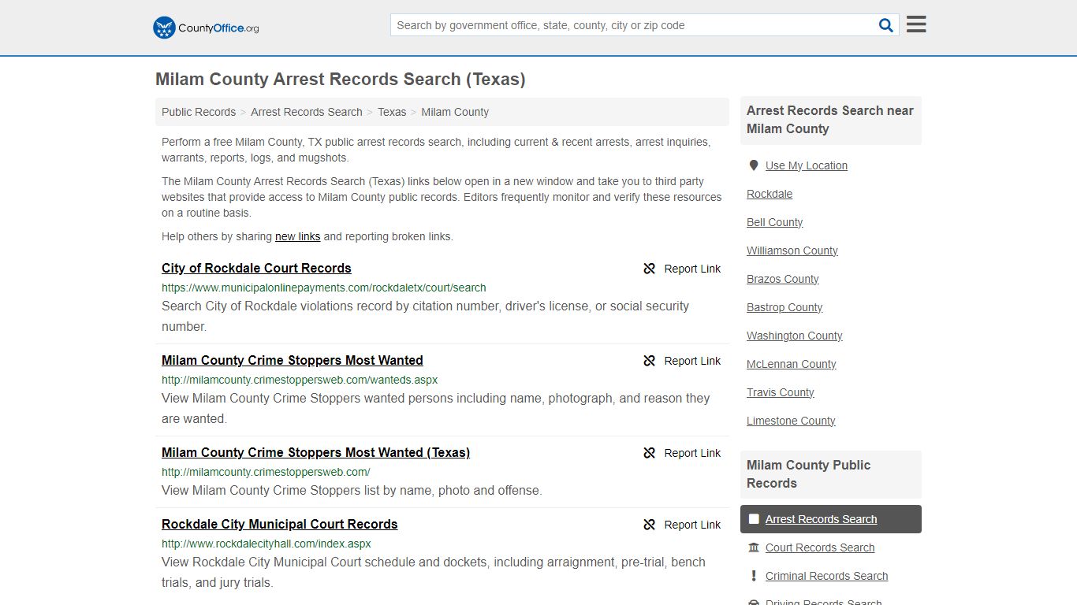The image size is (1077, 605).
Task: Follow the 'new links' hyperlink
Action: click(x=297, y=236)
